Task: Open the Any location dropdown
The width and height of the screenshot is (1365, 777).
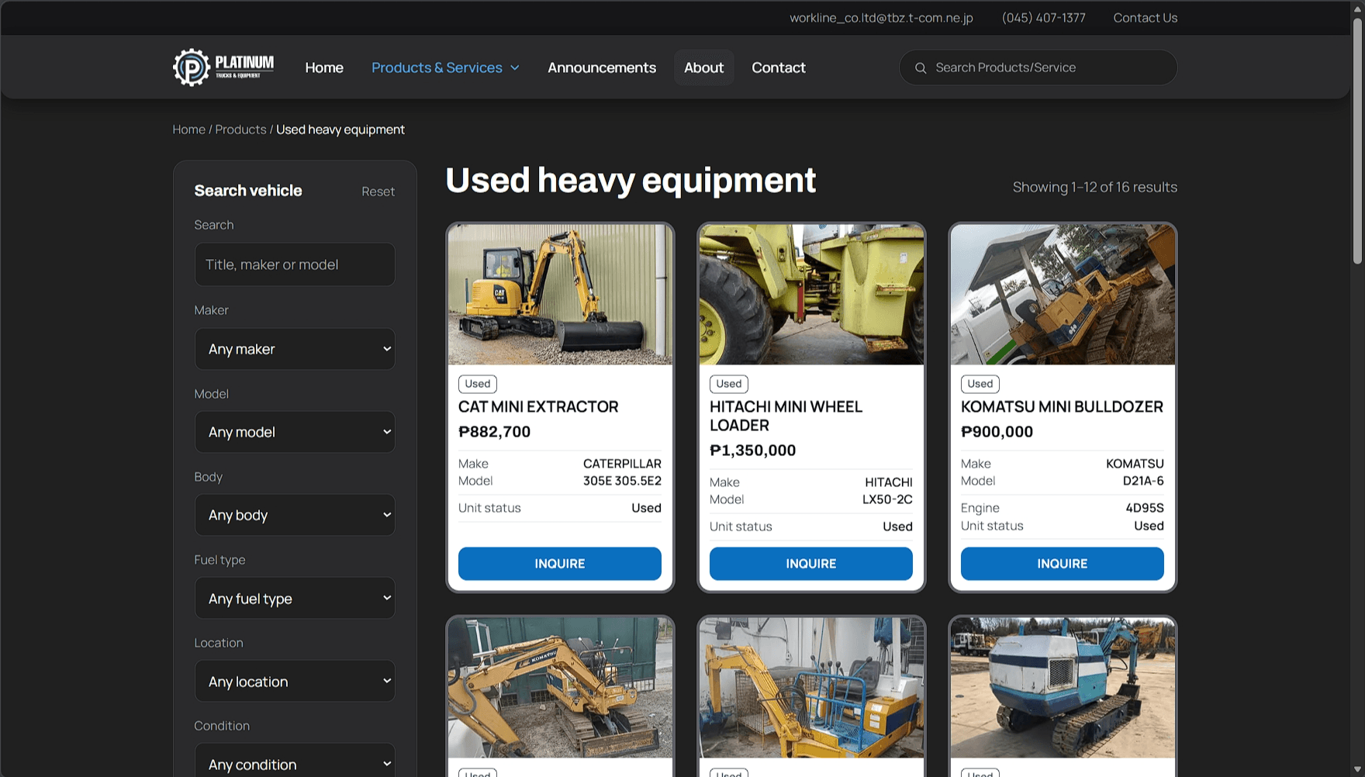Action: (x=295, y=681)
